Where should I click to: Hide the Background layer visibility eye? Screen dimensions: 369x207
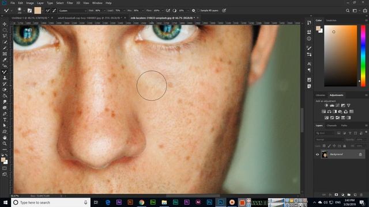tap(317, 155)
